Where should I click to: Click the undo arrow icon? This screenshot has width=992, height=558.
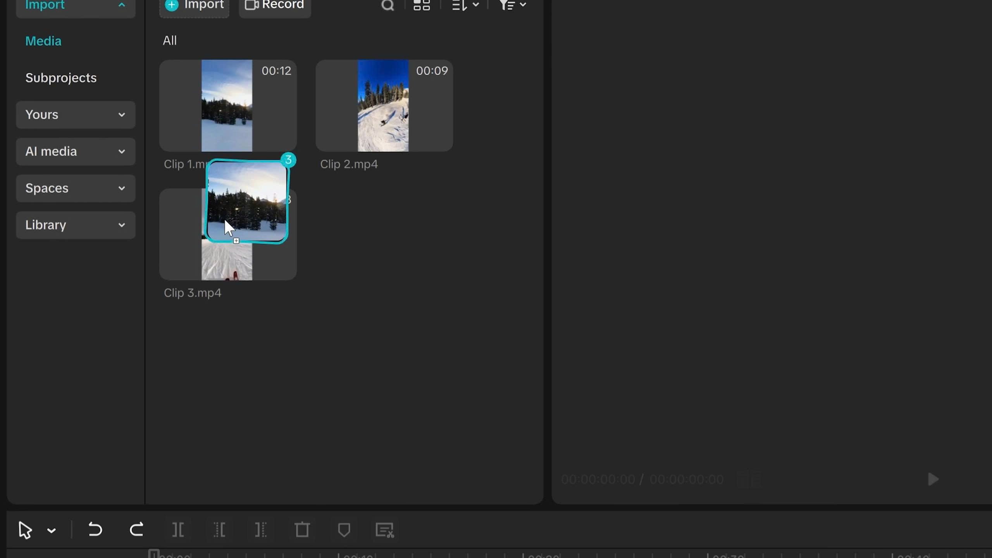(x=95, y=529)
